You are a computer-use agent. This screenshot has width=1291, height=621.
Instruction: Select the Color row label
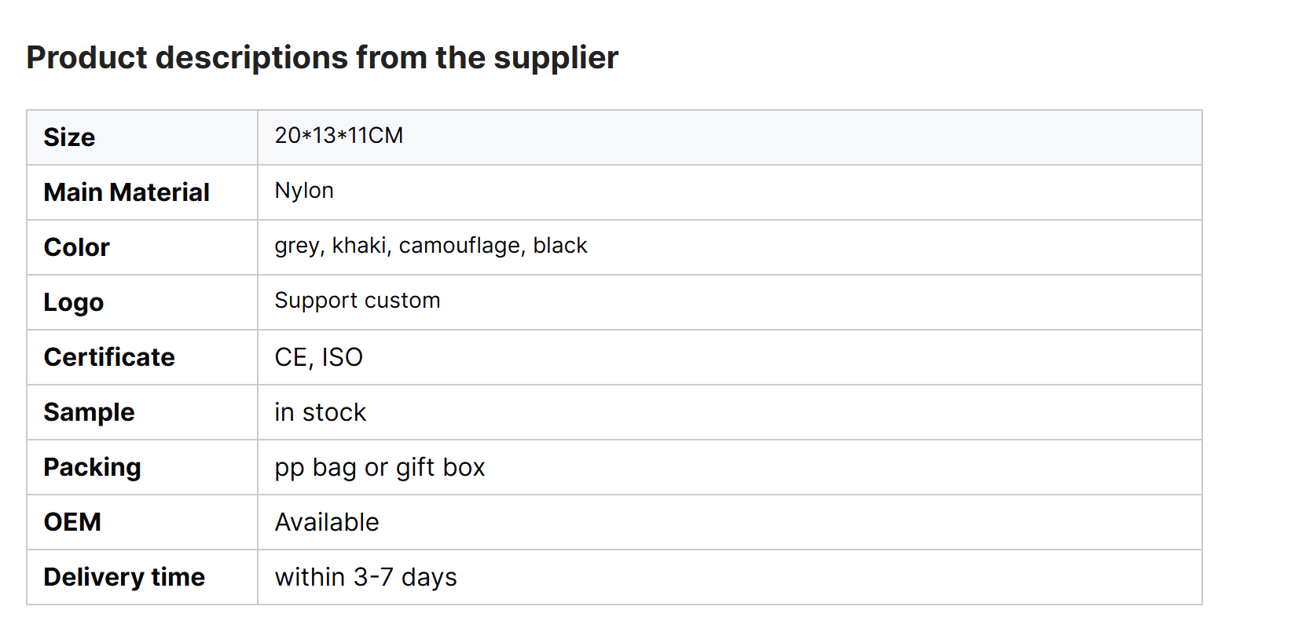point(76,247)
